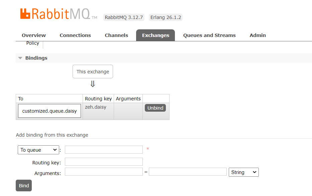Focus the Arguments key input field
This screenshot has width=312, height=196.
click(x=104, y=172)
